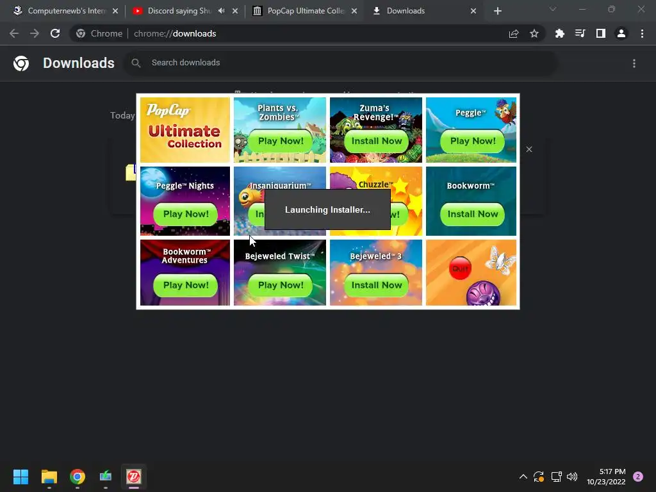Click the PopCap Ultimate Collection logo tile
The width and height of the screenshot is (656, 492).
tap(185, 129)
